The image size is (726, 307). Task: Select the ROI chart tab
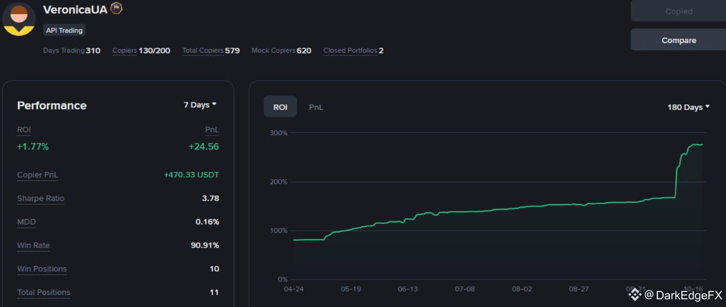click(280, 107)
